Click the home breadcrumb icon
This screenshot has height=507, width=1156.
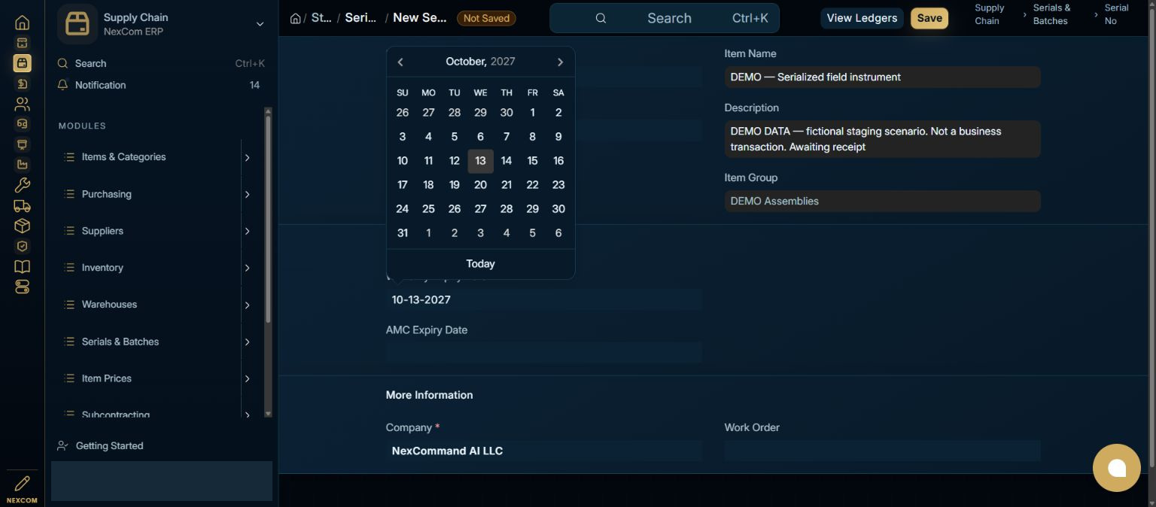pyautogui.click(x=296, y=18)
